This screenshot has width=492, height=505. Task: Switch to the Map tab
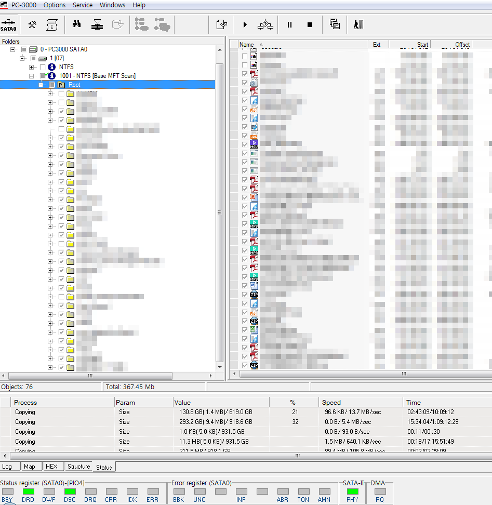pyautogui.click(x=30, y=467)
